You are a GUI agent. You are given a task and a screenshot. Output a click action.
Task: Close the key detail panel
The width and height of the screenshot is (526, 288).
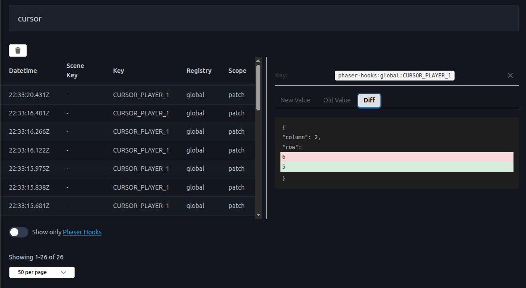tap(510, 76)
